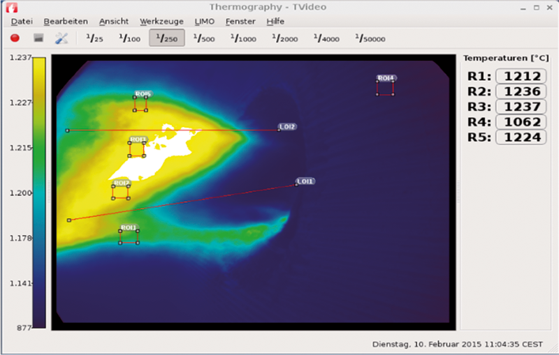Toggle the 1/250 exposure button
Viewport: 559px width, 355px height.
167,38
